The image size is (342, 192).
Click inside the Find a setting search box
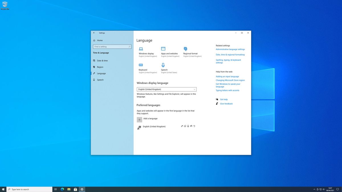112,46
